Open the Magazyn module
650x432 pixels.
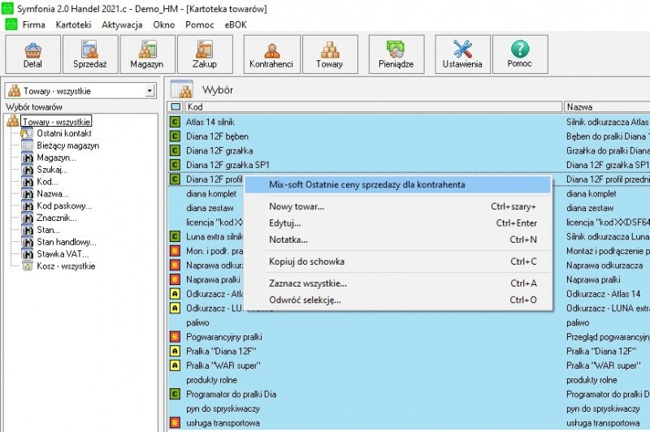(x=147, y=54)
